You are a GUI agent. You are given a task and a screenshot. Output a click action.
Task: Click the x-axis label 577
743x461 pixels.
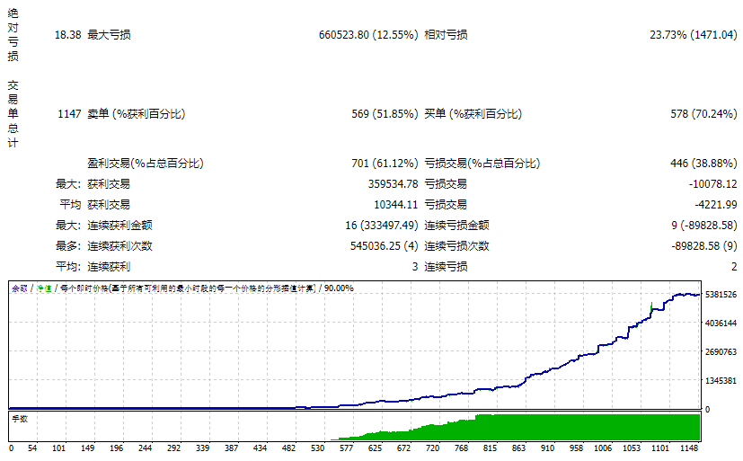(x=346, y=448)
